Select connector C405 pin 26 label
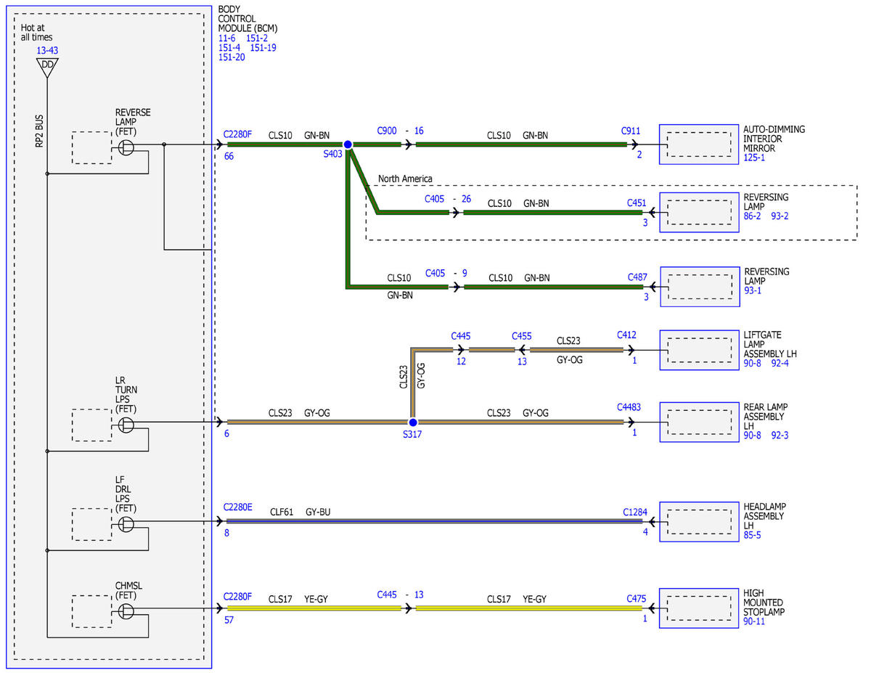Image resolution: width=871 pixels, height=673 pixels. coord(448,197)
